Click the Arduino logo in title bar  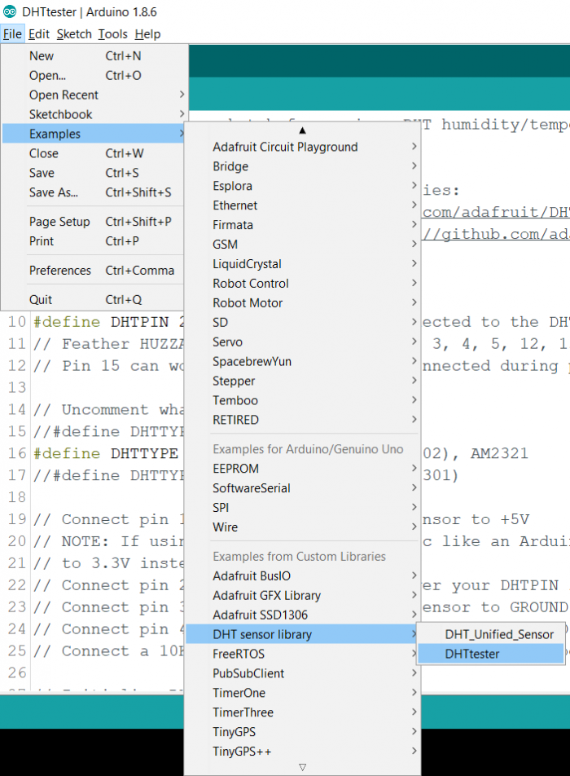10,11
